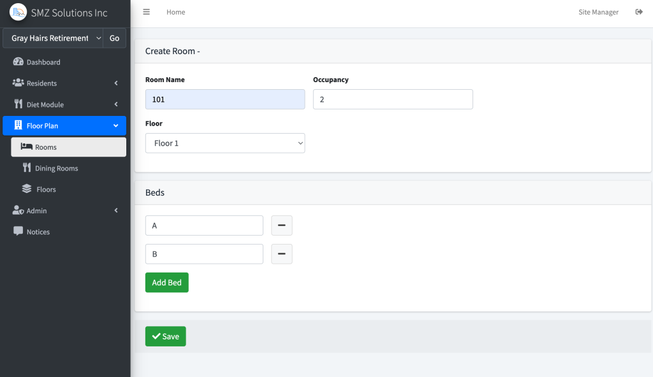Remove bed B with minus button
Screen dimensions: 653x377
point(282,254)
